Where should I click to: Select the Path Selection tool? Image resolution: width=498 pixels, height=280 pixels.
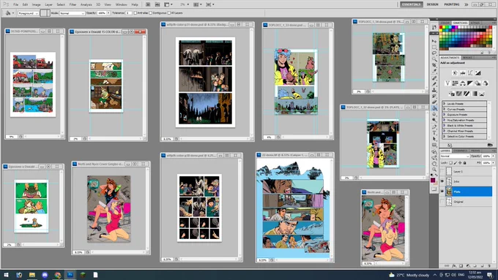tap(434, 139)
